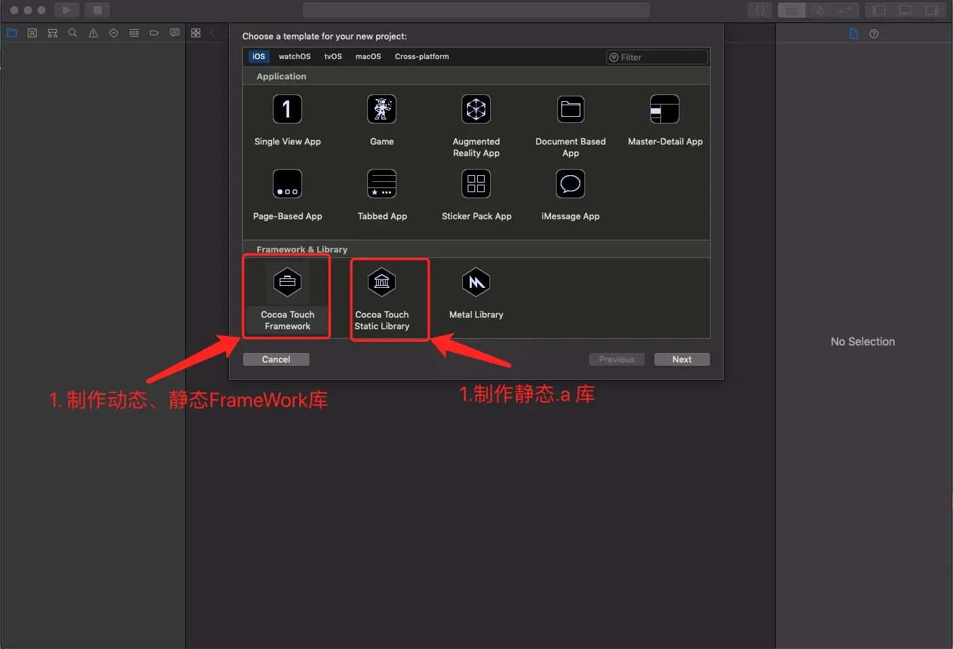Screen dimensions: 953x649
Task: Click the Previous button
Action: 616,359
